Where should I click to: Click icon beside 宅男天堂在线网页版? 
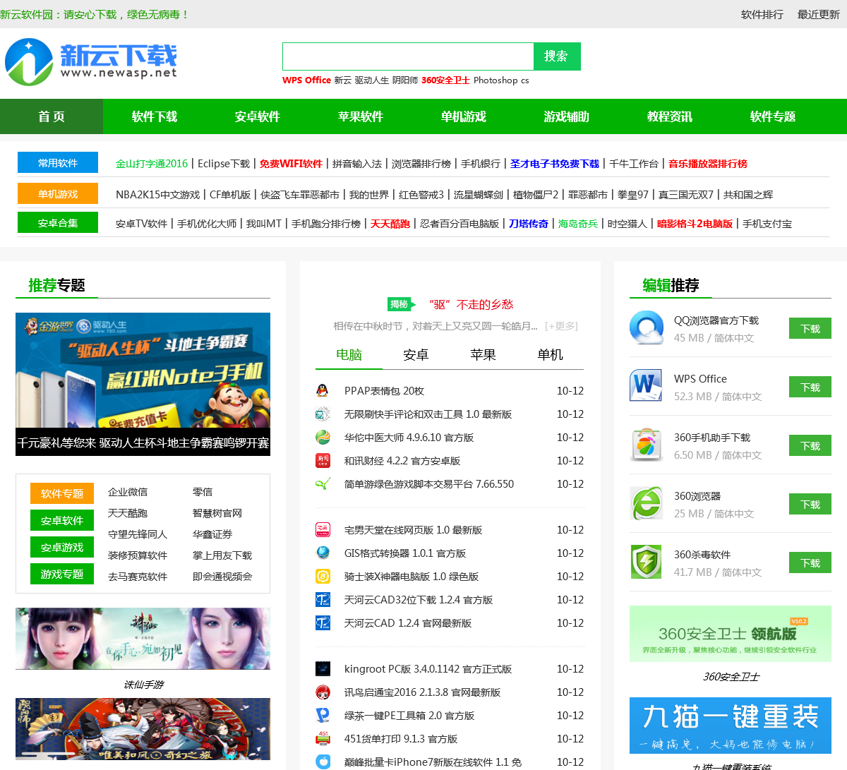point(323,530)
